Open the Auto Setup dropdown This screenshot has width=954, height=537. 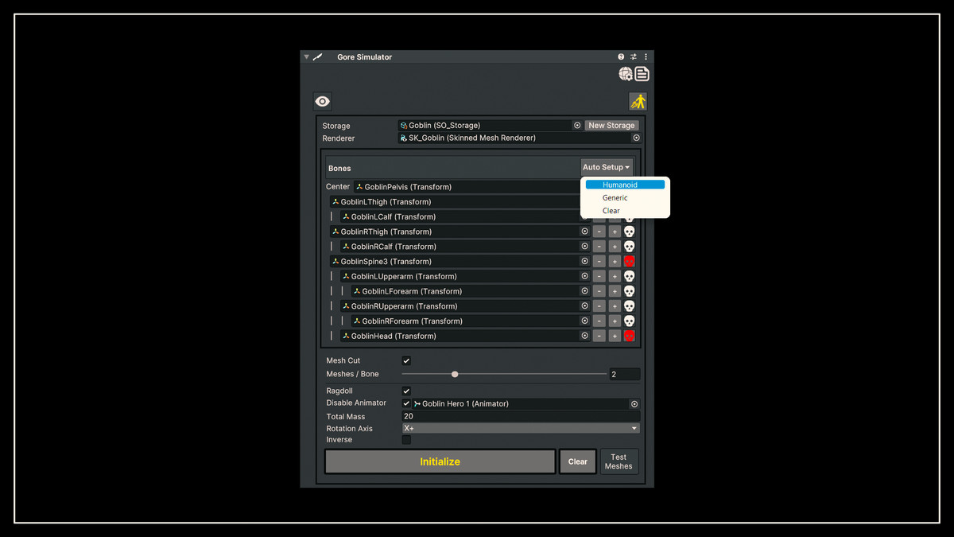point(607,168)
